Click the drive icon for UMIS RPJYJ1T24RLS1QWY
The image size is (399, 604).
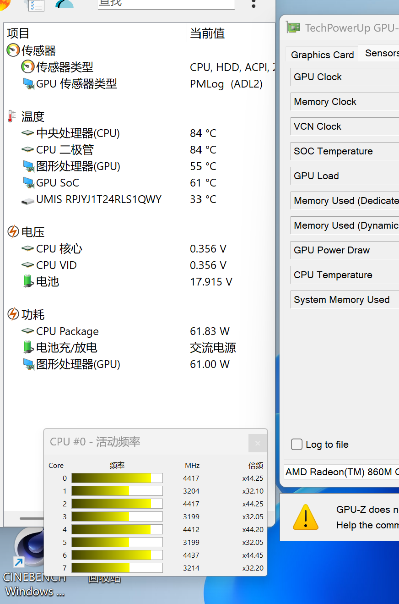click(28, 200)
